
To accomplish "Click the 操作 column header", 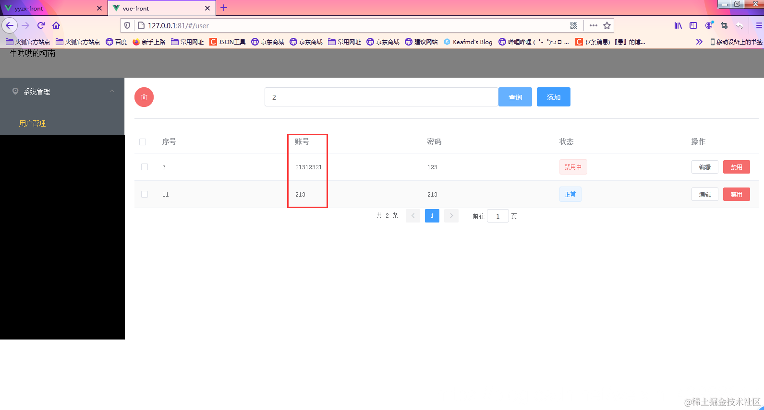I will [x=698, y=141].
